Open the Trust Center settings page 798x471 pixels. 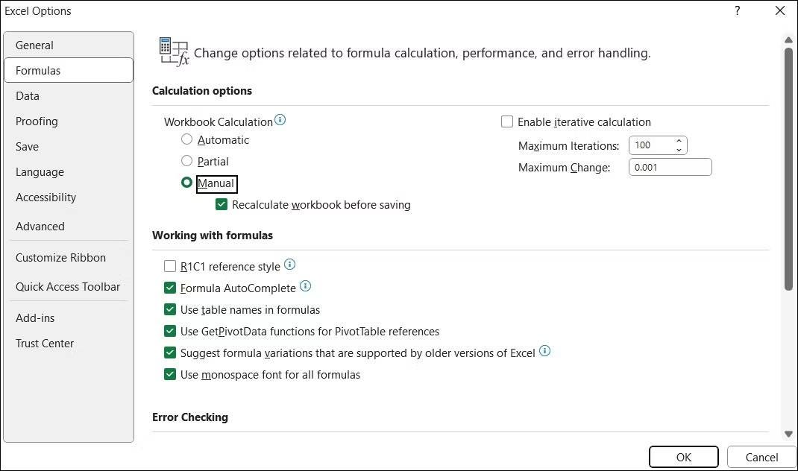44,343
